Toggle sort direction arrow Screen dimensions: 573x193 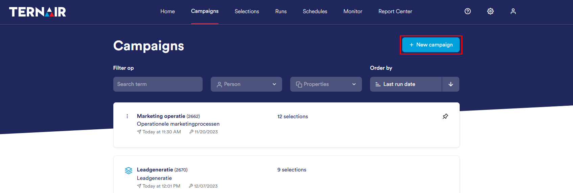pos(451,84)
